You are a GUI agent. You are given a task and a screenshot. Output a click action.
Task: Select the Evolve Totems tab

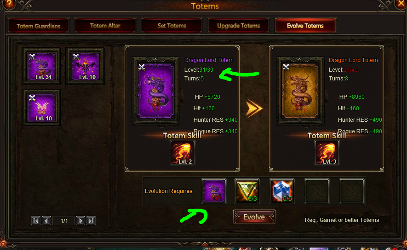305,26
